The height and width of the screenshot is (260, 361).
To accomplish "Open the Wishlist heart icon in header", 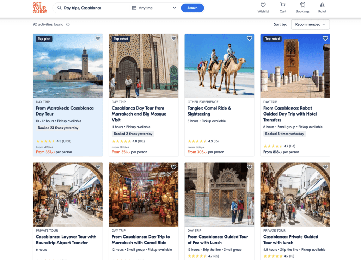I will point(263,5).
